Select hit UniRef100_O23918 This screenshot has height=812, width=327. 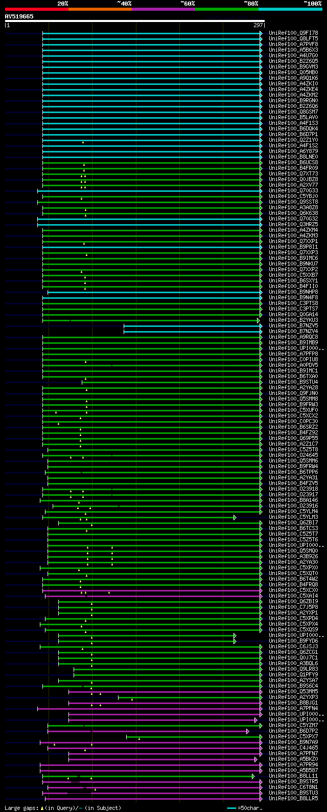293,489
